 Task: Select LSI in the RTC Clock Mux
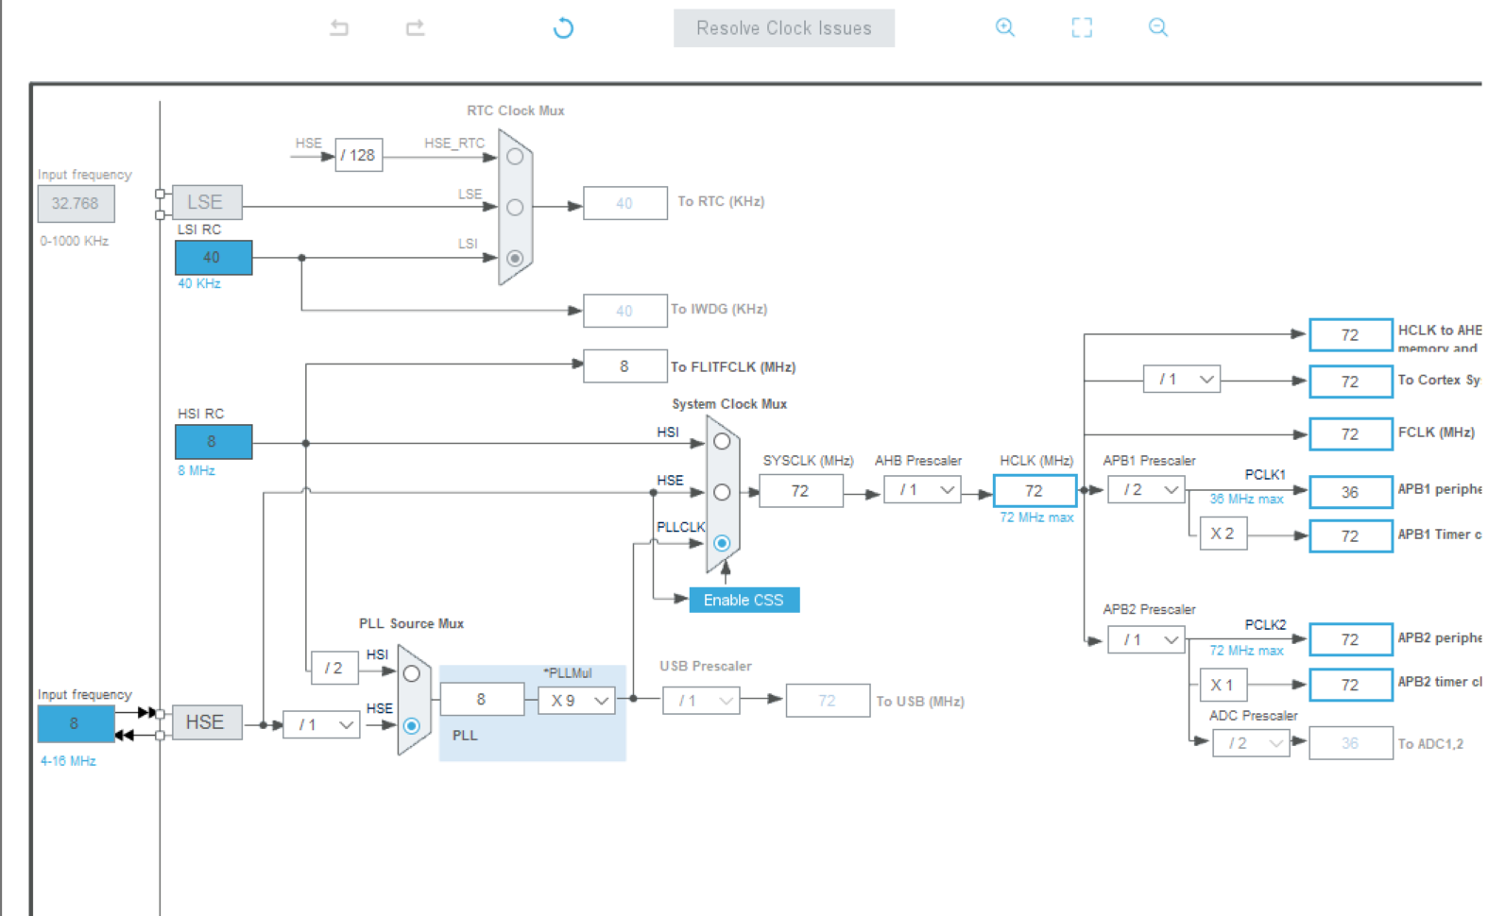[x=515, y=258]
